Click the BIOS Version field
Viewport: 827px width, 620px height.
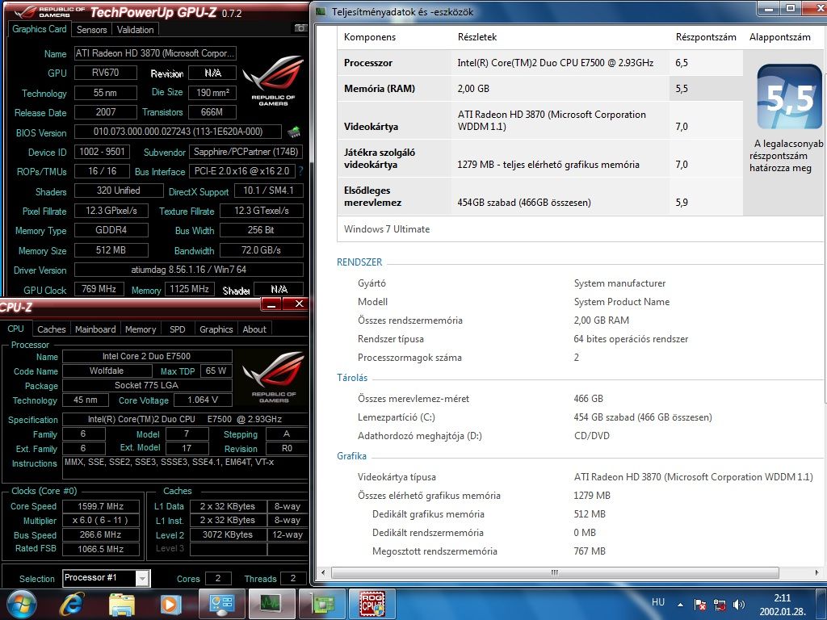click(178, 132)
